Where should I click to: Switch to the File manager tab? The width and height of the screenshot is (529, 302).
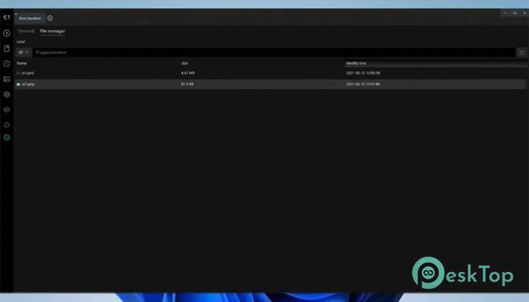click(52, 31)
